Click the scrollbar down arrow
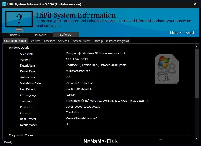 click(x=197, y=138)
